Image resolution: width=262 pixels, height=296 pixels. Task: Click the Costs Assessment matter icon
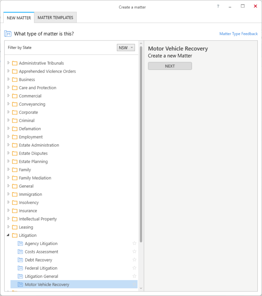click(x=20, y=252)
